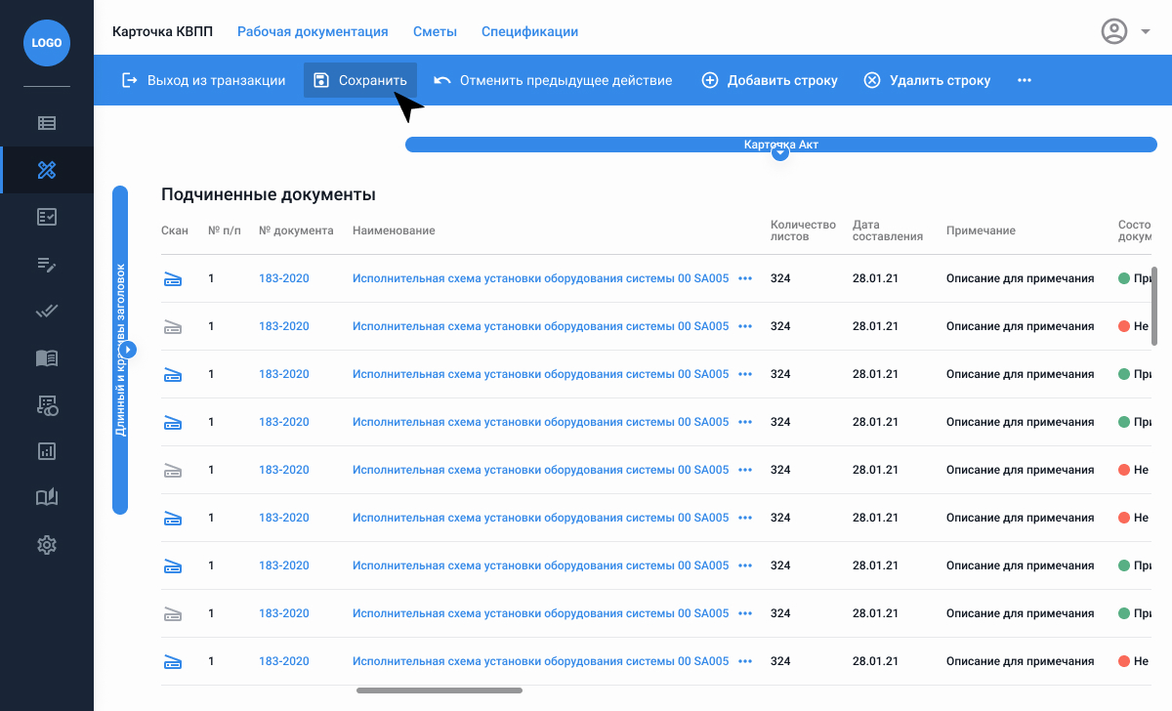Switch to the Карточка КВПП tab
This screenshot has height=711, width=1172.
point(162,31)
